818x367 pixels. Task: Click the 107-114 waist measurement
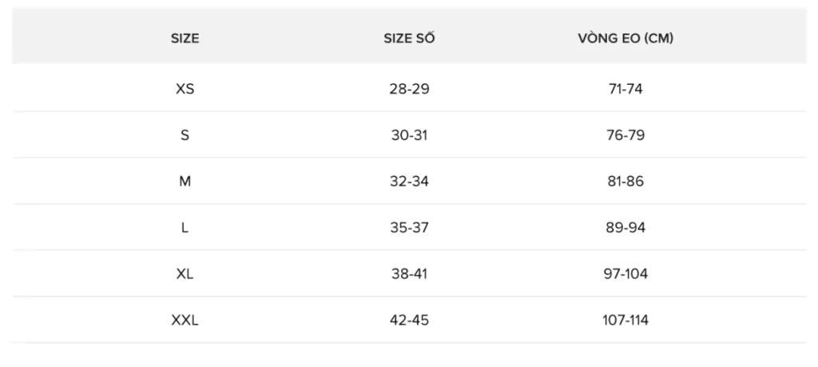pyautogui.click(x=625, y=321)
